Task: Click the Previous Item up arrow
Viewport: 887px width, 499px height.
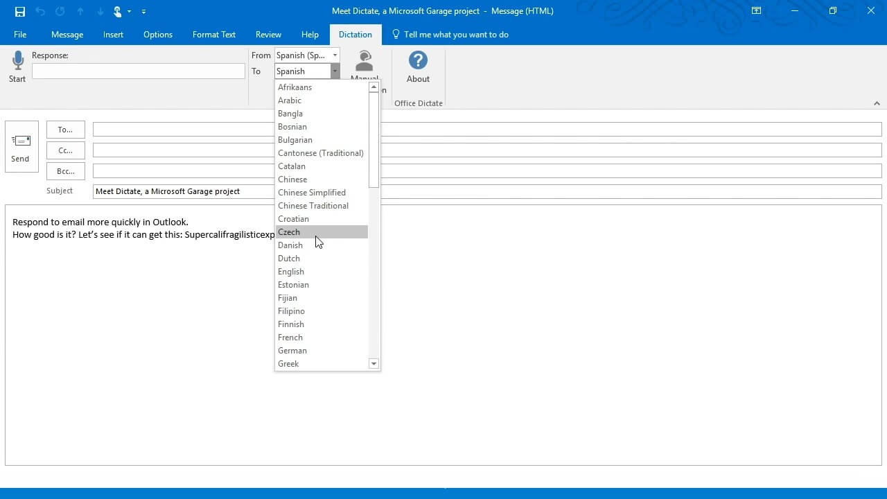Action: pos(80,11)
